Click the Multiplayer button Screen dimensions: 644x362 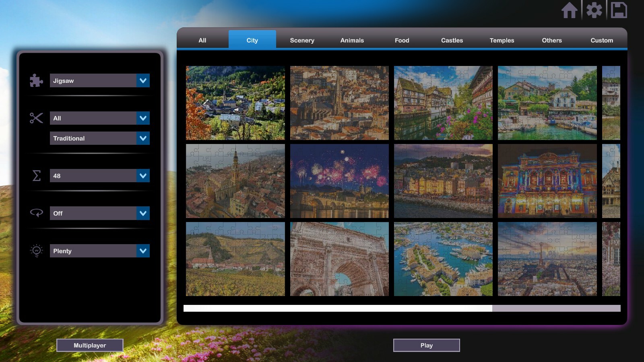pos(90,345)
